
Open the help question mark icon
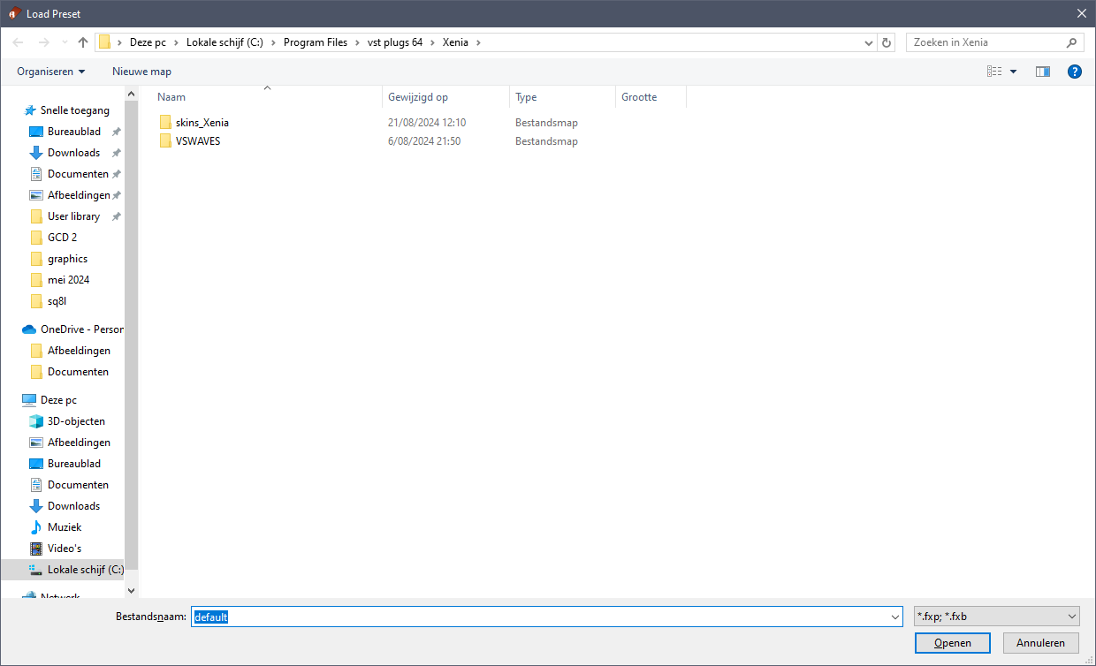1075,72
